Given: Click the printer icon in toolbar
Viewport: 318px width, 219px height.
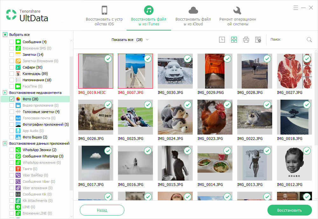Looking at the screenshot, I should [x=246, y=40].
